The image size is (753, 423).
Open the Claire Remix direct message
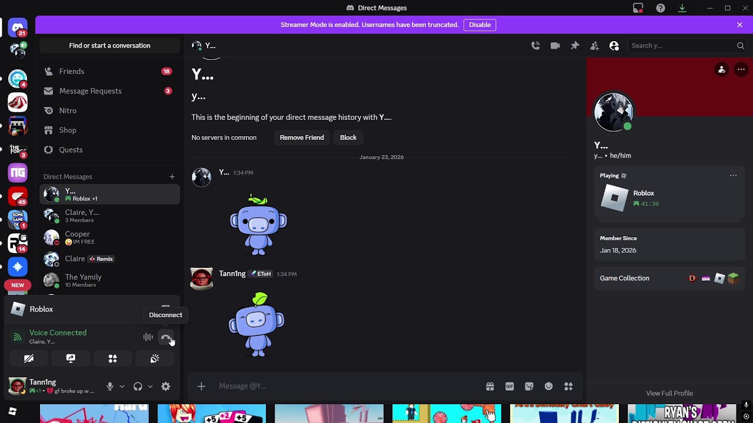tap(109, 259)
